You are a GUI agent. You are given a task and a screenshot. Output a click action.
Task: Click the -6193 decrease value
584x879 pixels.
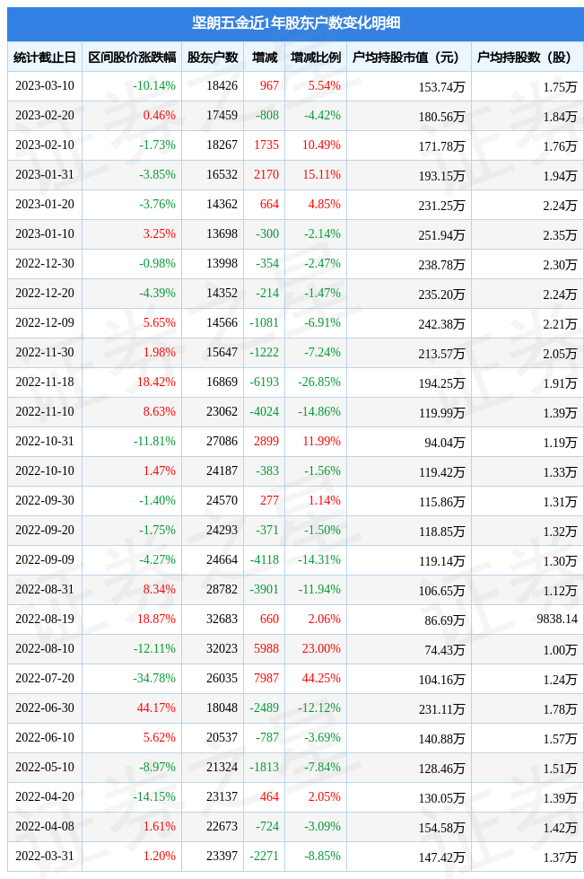point(265,382)
